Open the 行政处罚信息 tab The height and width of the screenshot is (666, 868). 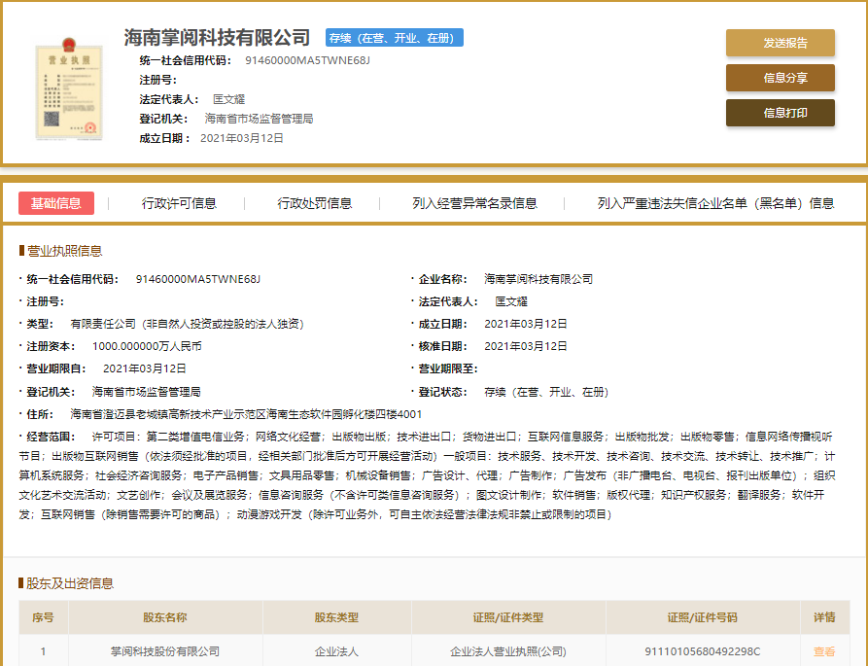click(x=314, y=203)
